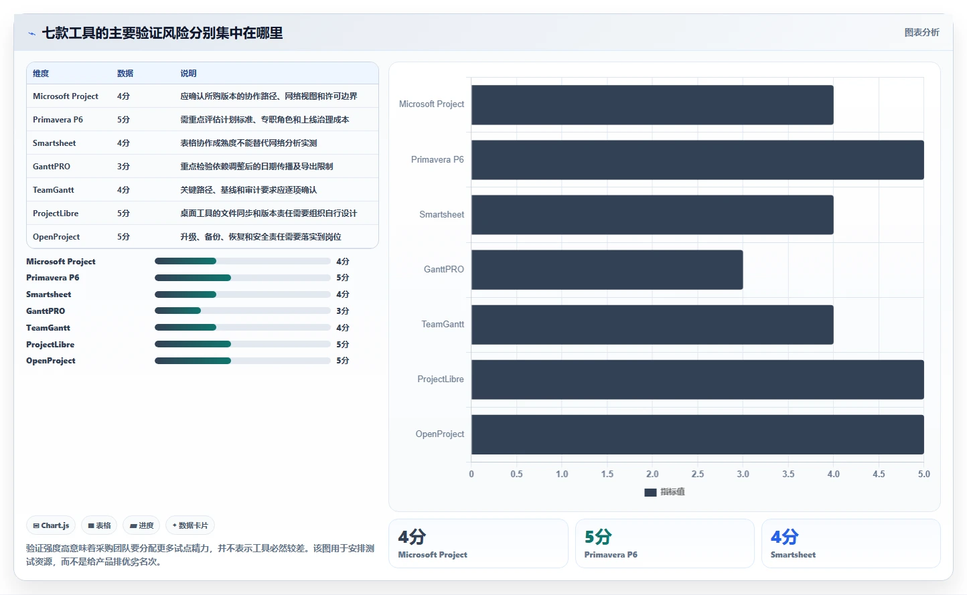
Task: Open the 4分 Smartsheet data card
Action: pos(850,543)
